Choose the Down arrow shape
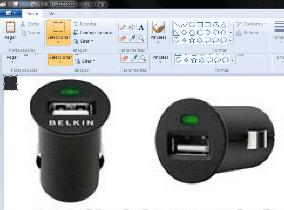The image size is (284, 210). coord(176,40)
